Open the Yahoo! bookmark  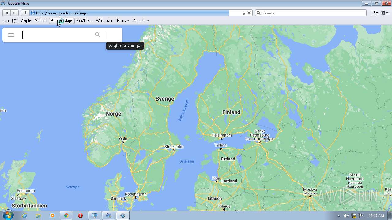(x=41, y=21)
